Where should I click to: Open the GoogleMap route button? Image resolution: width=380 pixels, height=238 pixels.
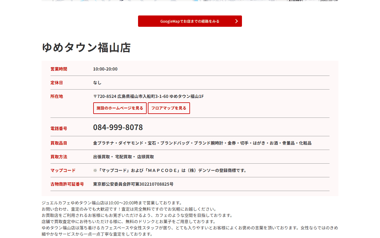tap(190, 21)
